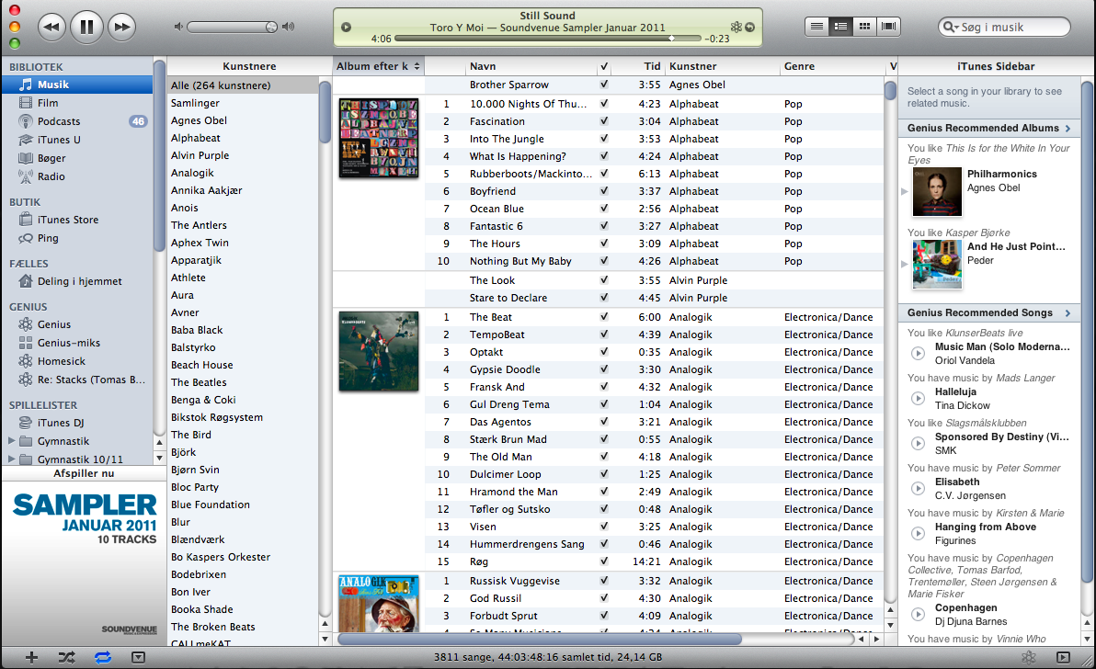Click the max-volume speaker icon
Image resolution: width=1096 pixels, height=669 pixels.
coord(288,27)
